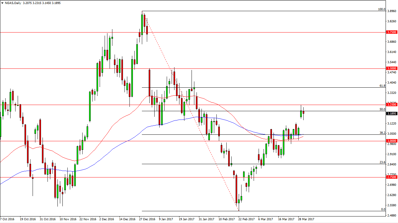Screen dimensions: 398x223
Task: Click the "9 Jan 2017" date label
Action: pos(166,219)
